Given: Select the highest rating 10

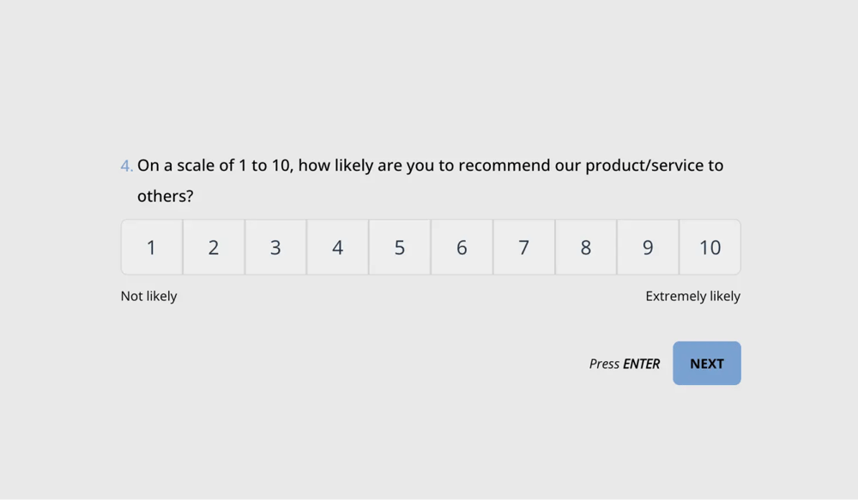Looking at the screenshot, I should tap(710, 247).
